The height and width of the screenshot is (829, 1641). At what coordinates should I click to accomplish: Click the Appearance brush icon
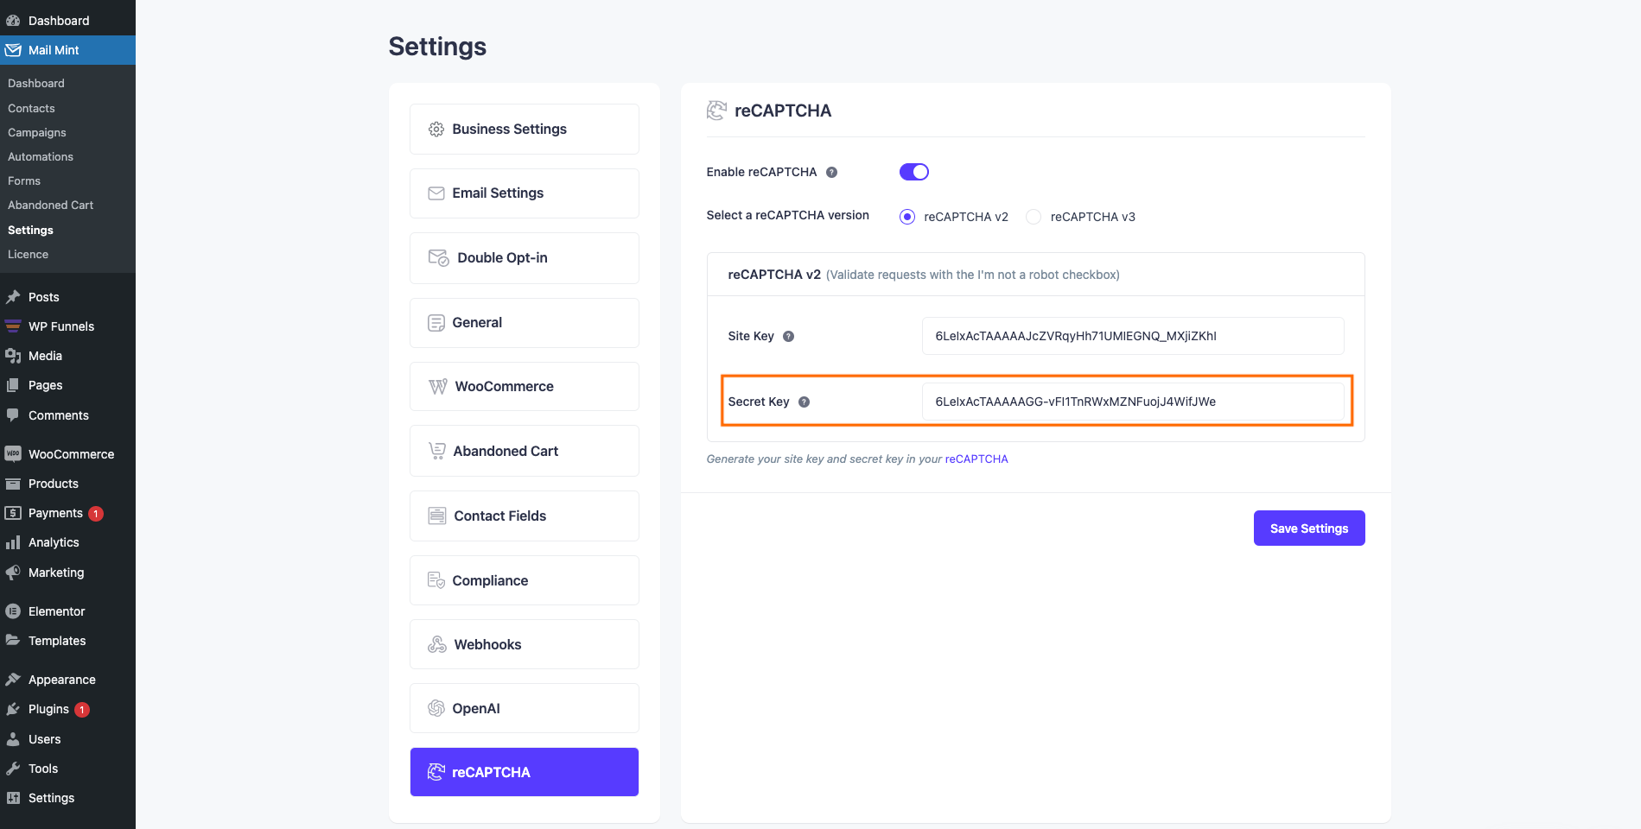(13, 680)
